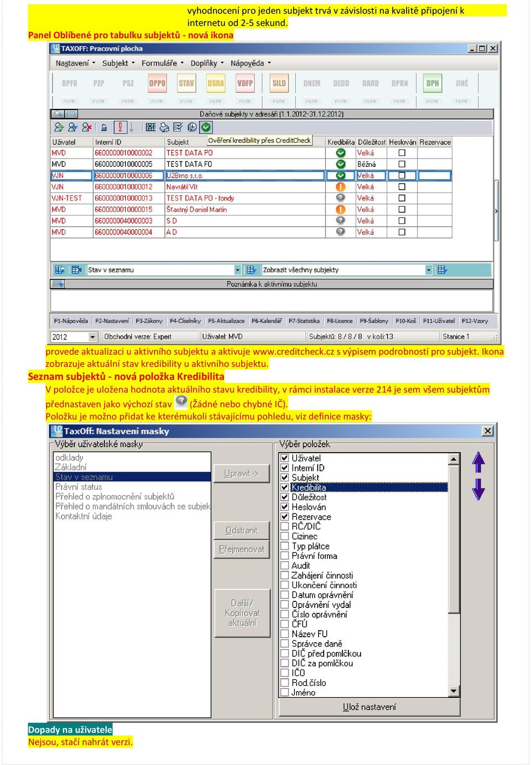Click the Ulož nastavení button
This screenshot has height=765, width=531.
coord(369,707)
